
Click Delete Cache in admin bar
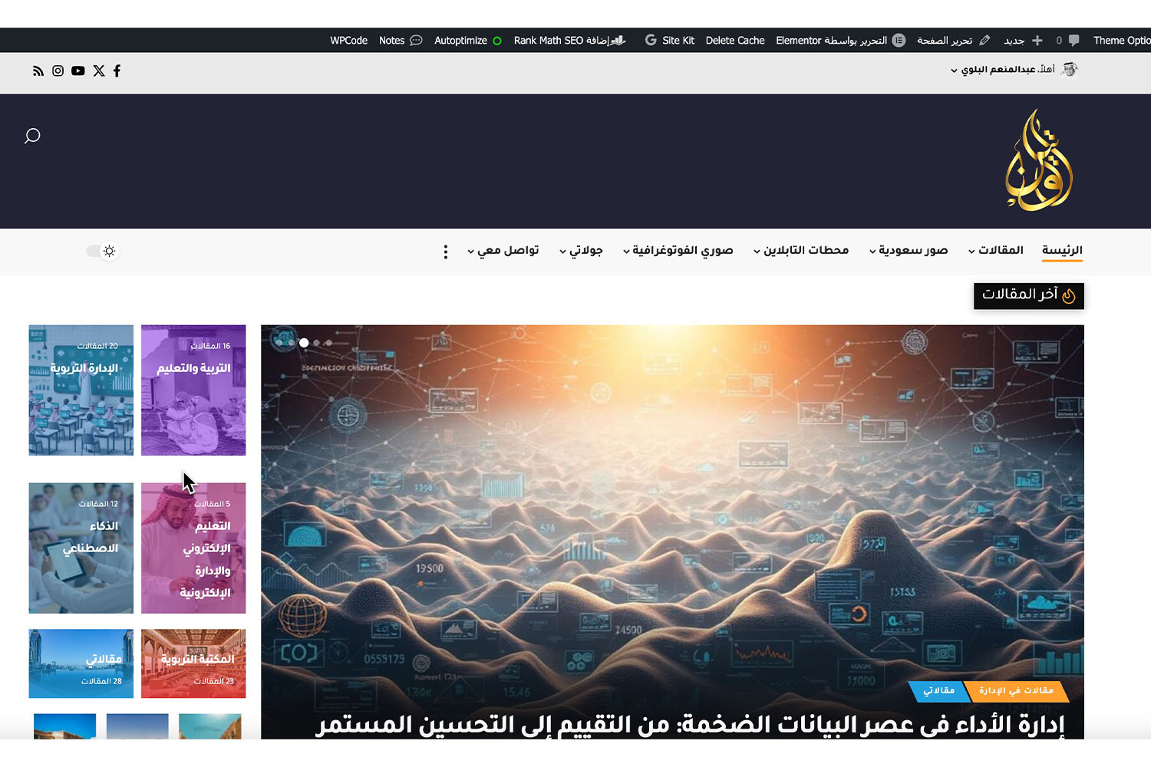[734, 41]
